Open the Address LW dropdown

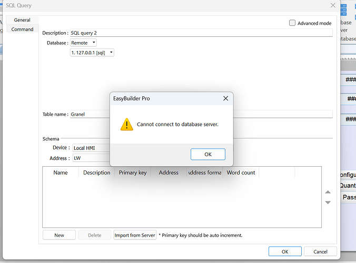click(x=91, y=158)
